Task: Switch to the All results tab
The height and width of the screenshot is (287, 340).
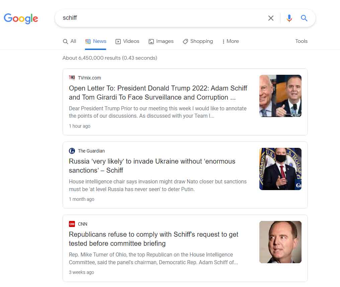Action: (69, 41)
